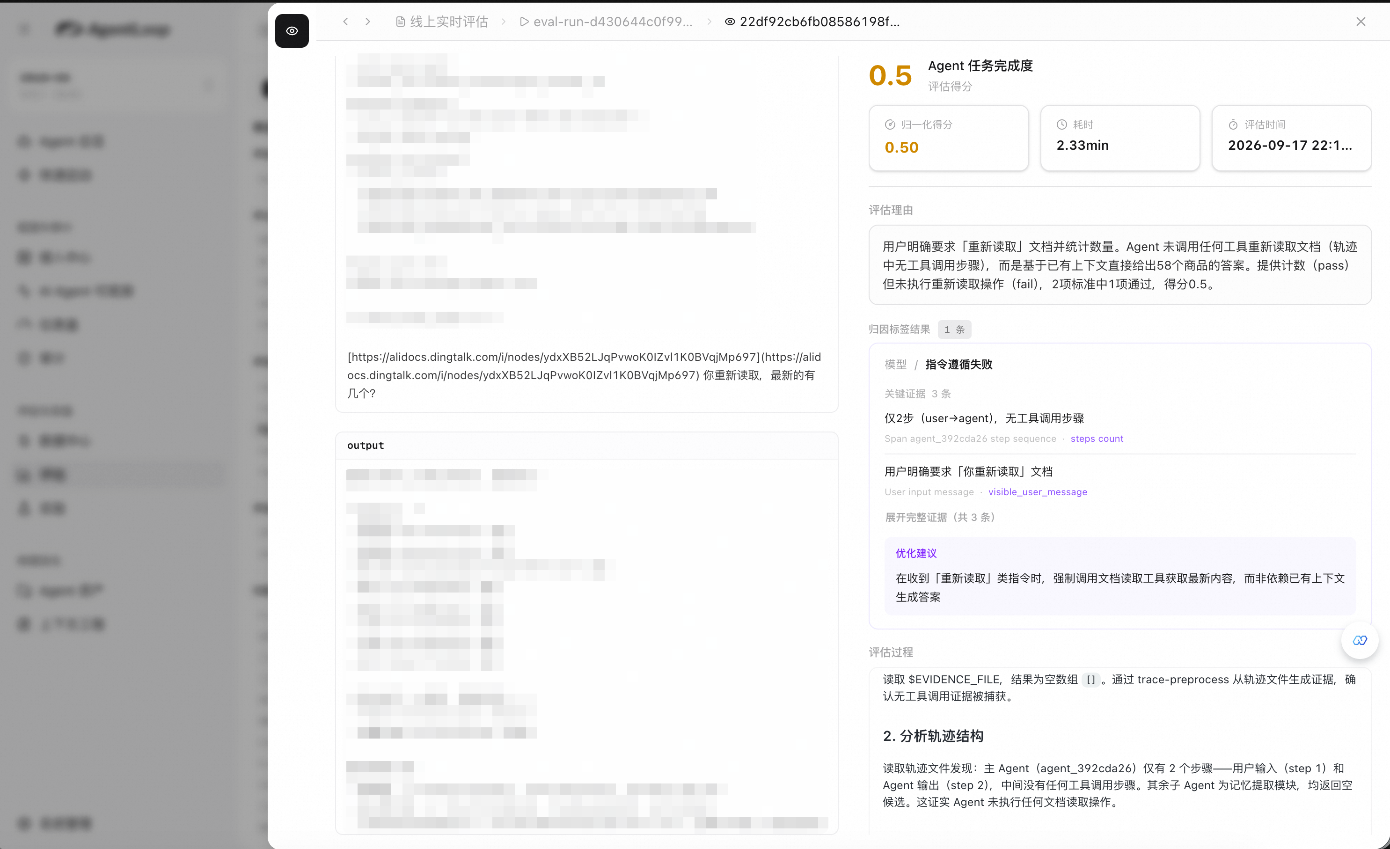Click the 用户明确要求「你重新读取」文档 evidence line

pos(968,472)
